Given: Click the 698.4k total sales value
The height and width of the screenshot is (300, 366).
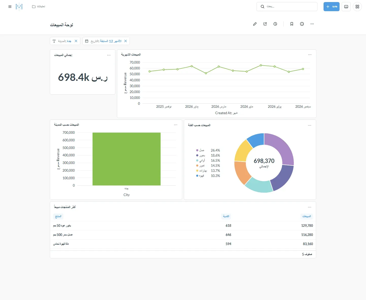Looking at the screenshot, I should (83, 77).
